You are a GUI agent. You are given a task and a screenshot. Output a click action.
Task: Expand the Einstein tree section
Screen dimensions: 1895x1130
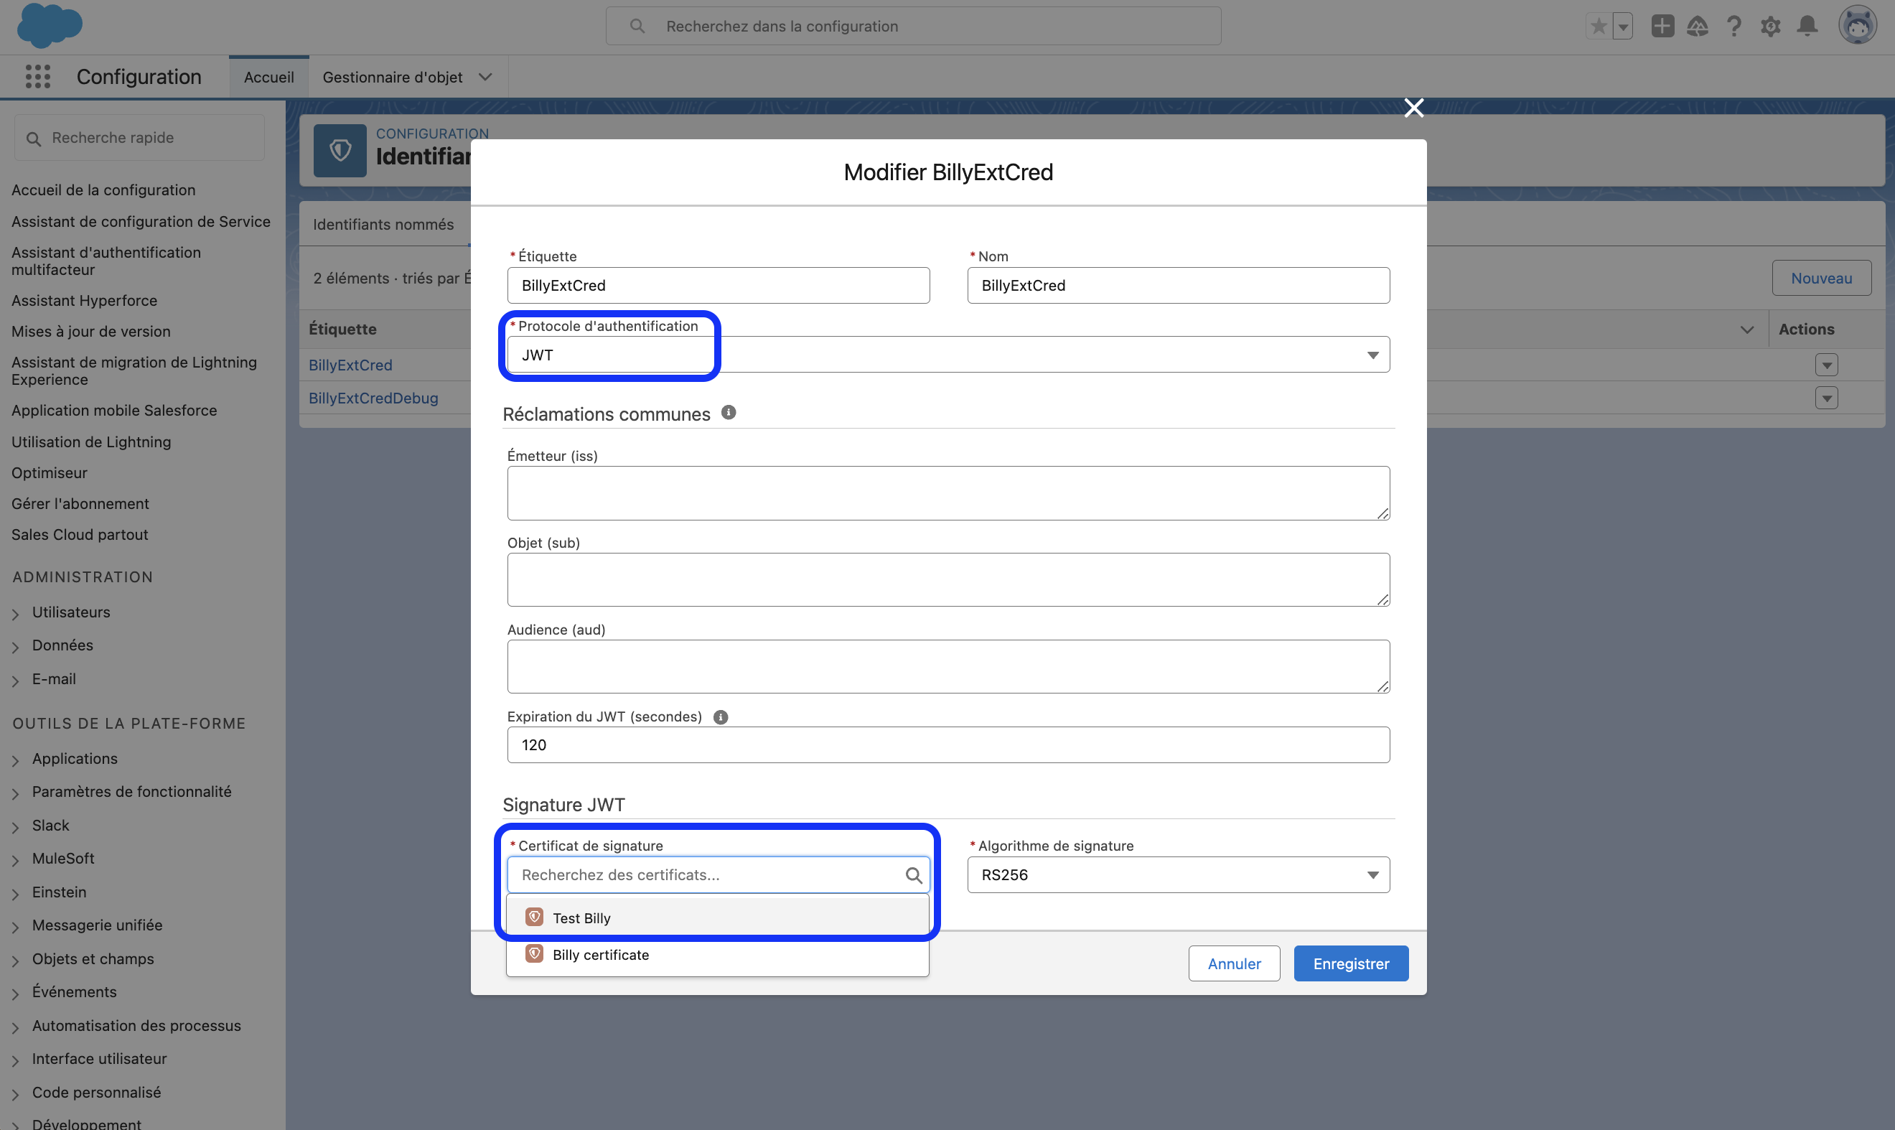(15, 893)
